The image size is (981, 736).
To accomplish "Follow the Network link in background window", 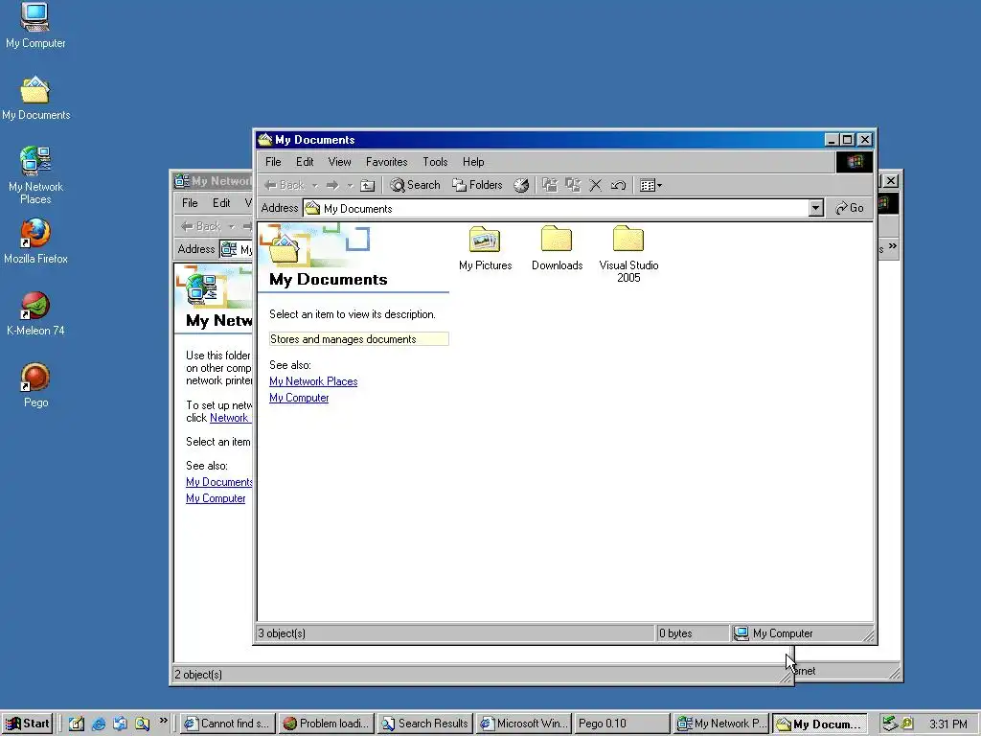I will (x=230, y=418).
